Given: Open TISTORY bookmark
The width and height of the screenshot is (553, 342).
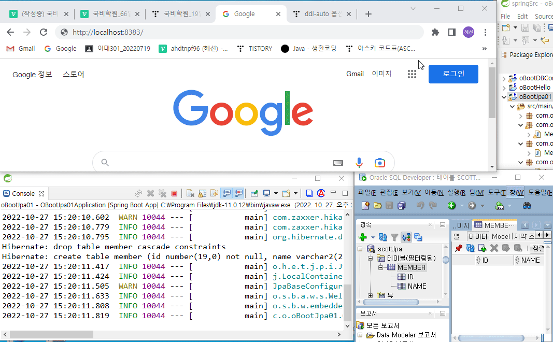Looking at the screenshot, I should click(254, 49).
